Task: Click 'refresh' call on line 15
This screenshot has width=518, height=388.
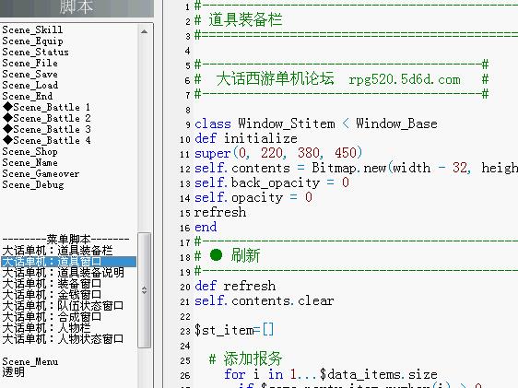Action: (x=220, y=212)
